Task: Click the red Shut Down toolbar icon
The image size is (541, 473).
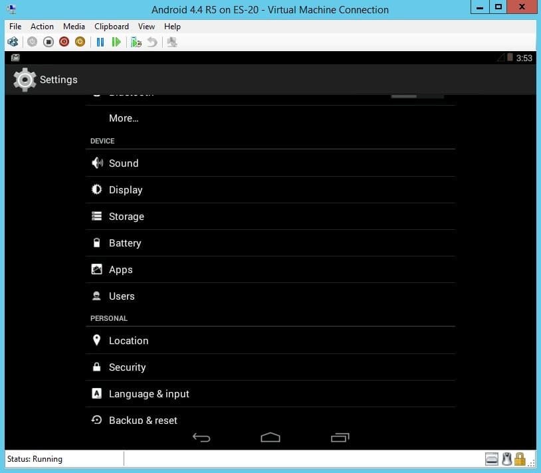Action: [x=64, y=42]
